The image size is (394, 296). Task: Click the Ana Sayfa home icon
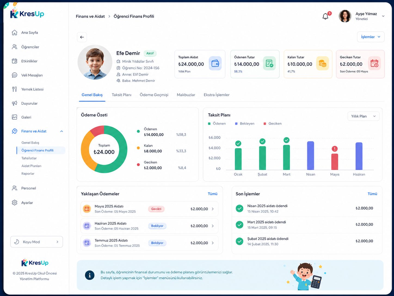pyautogui.click(x=14, y=32)
